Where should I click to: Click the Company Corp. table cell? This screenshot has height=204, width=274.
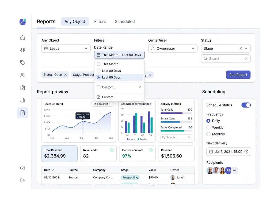(103, 178)
